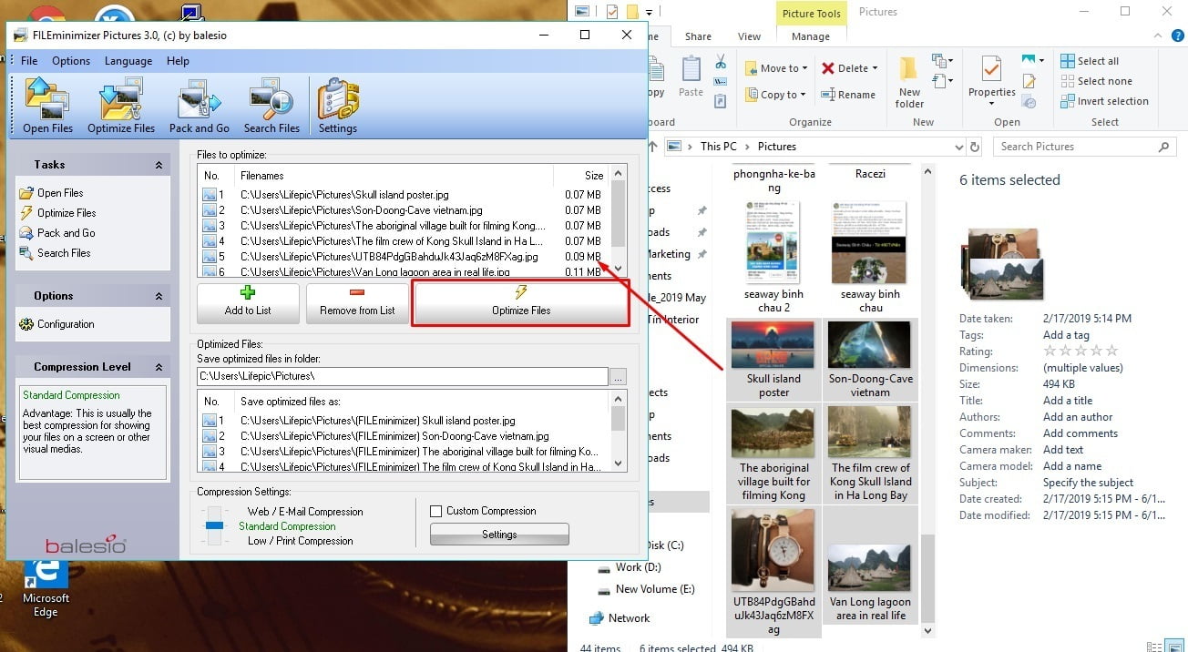Click the Copy path icon in Explorer ribbon
This screenshot has height=652, width=1188.
pos(721,80)
